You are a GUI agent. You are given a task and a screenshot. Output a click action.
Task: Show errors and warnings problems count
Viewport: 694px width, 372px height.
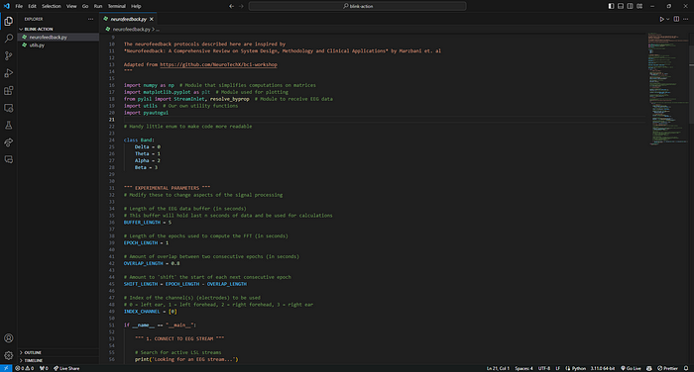coord(25,368)
